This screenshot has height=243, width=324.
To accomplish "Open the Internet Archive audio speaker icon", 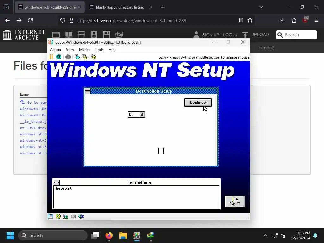I will coord(94,35).
